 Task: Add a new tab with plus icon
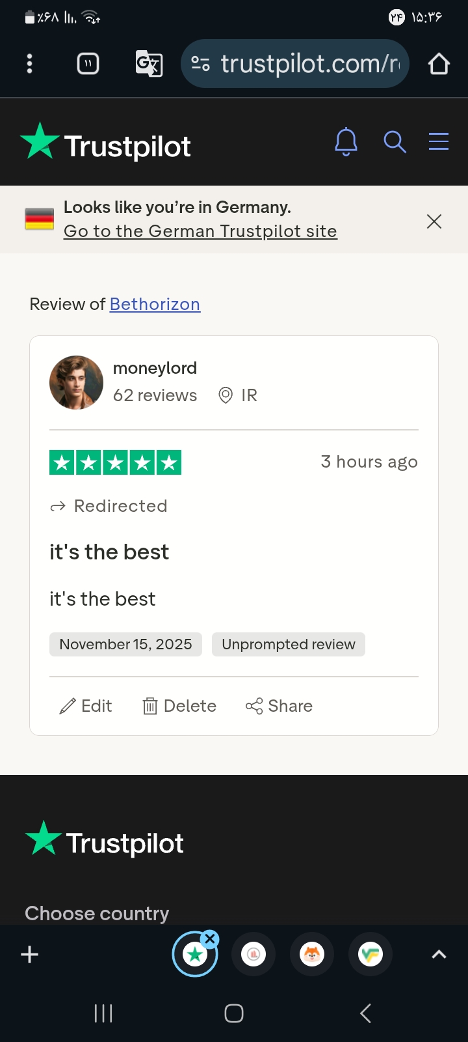(x=30, y=955)
